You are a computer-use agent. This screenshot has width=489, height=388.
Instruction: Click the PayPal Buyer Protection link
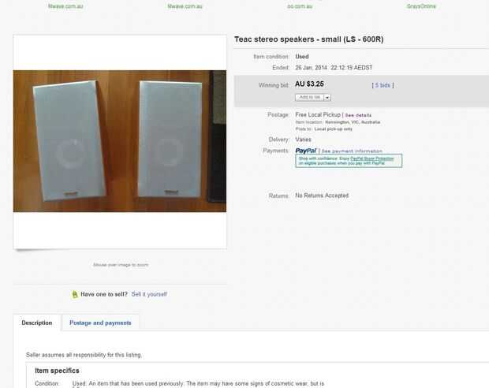(372, 159)
